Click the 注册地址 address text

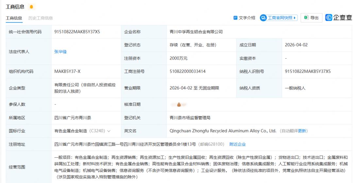[125, 144]
